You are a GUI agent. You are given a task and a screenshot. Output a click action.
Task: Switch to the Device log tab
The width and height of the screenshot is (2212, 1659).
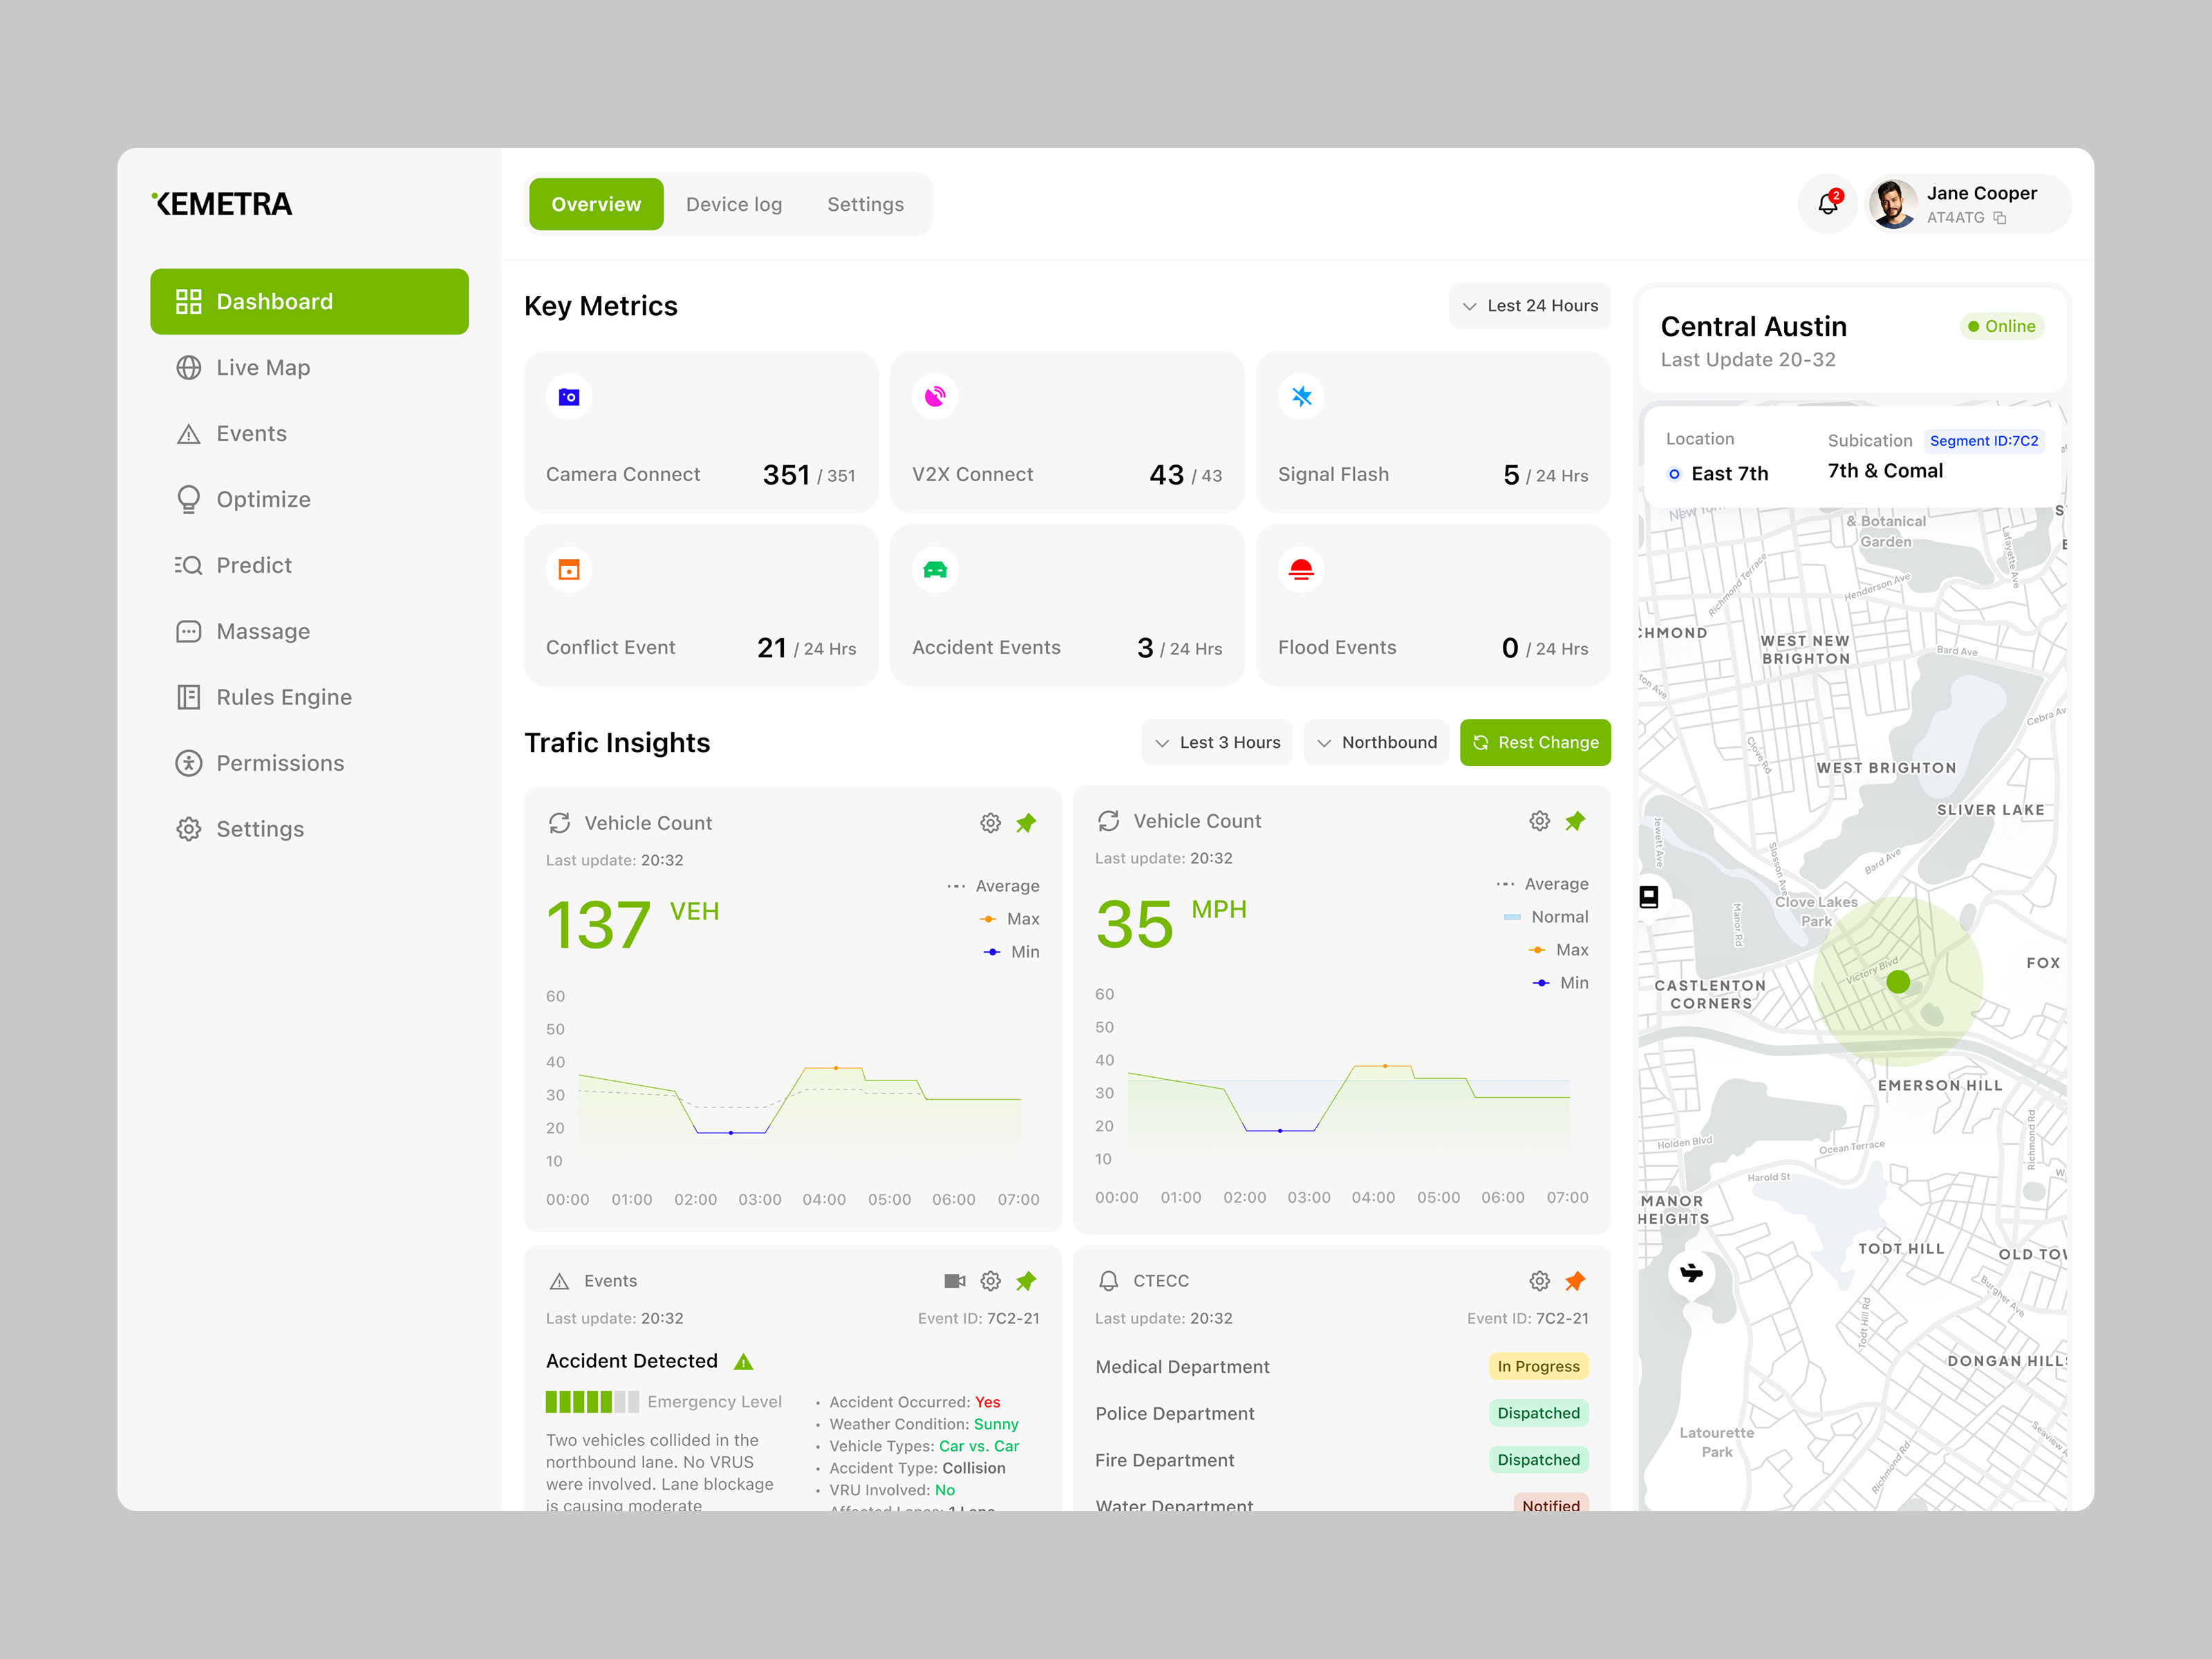point(734,204)
